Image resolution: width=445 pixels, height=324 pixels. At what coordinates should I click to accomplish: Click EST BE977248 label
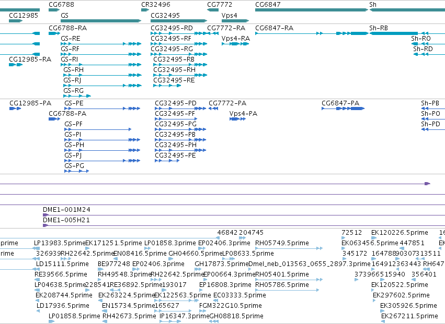114,264
